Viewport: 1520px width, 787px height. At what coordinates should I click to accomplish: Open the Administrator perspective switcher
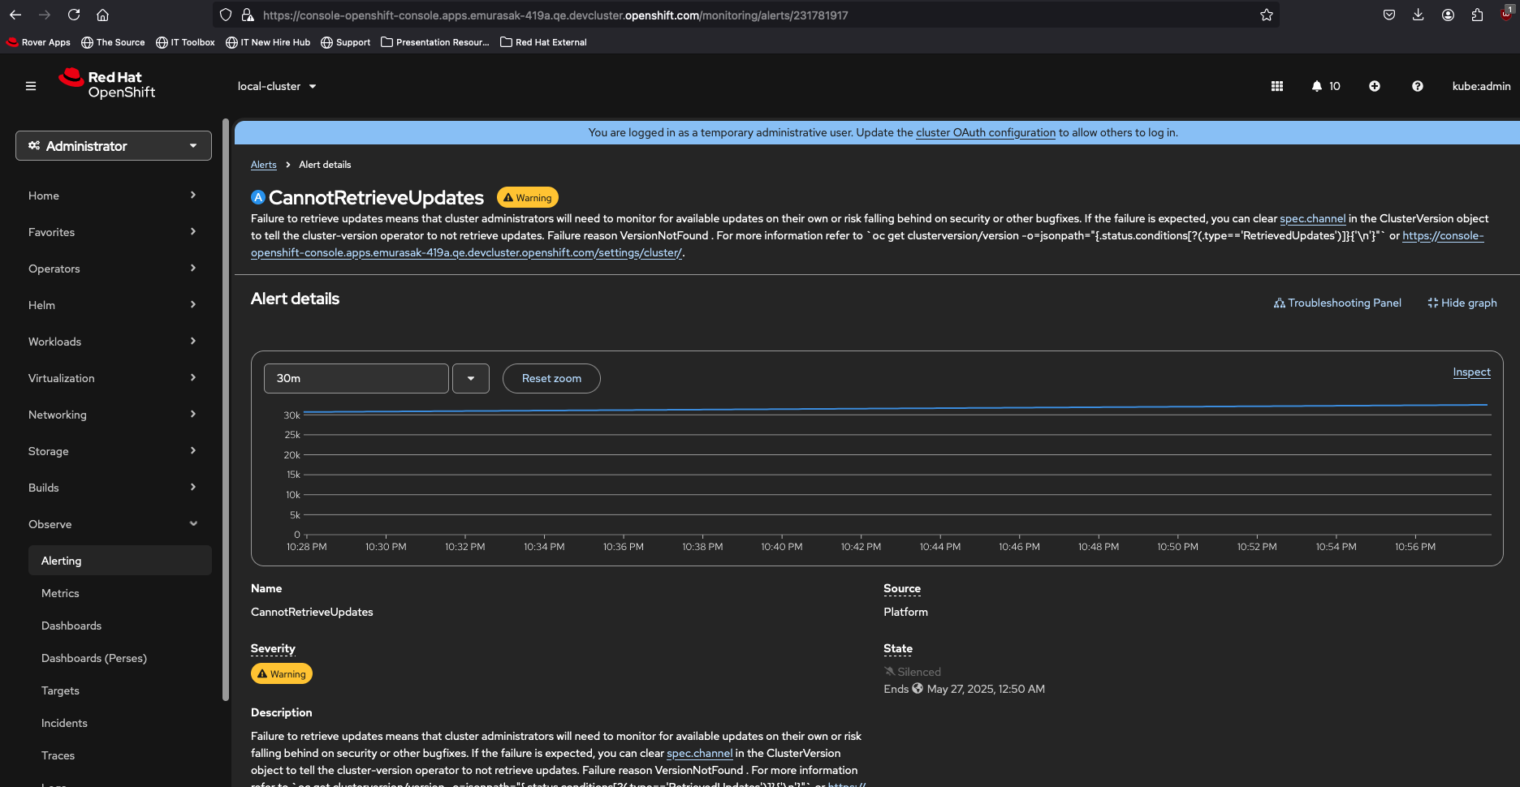pyautogui.click(x=114, y=146)
